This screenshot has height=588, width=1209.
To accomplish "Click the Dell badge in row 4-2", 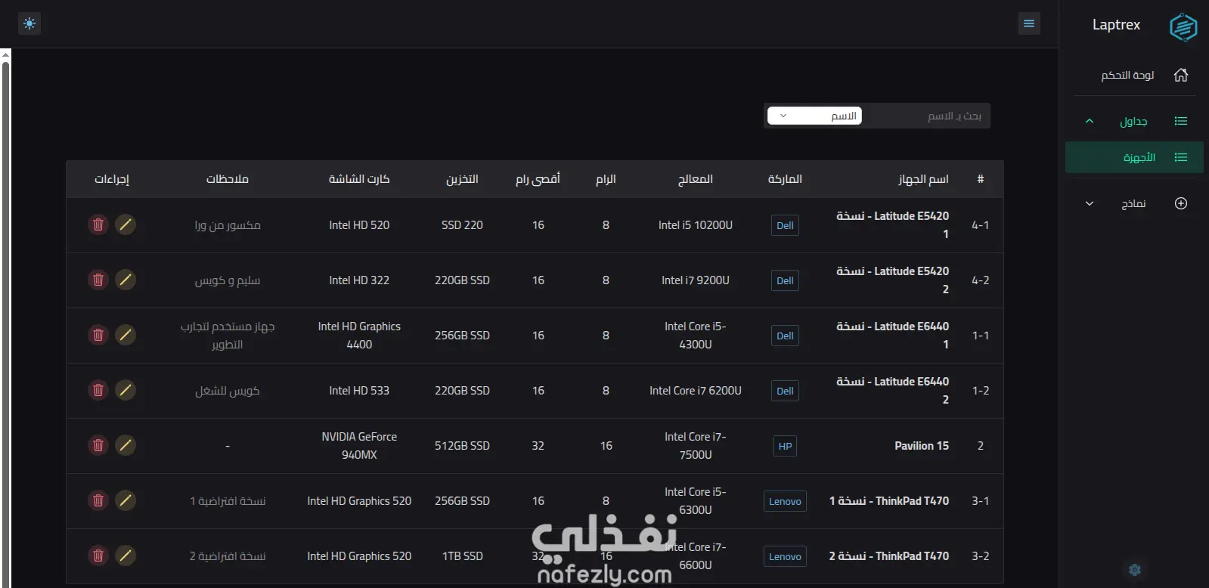I will (785, 280).
